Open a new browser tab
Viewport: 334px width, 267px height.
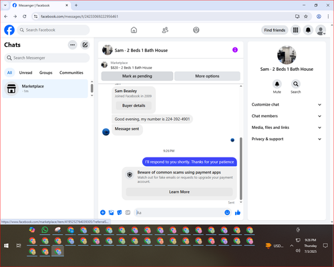pyautogui.click(x=76, y=5)
